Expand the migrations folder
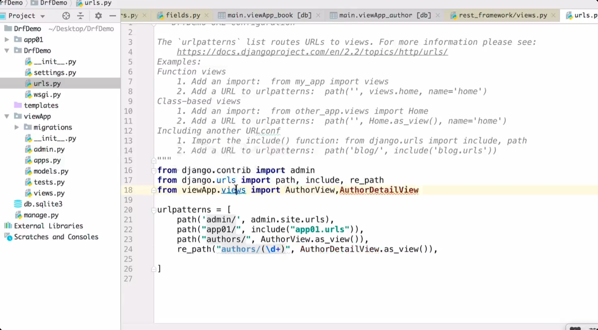Image resolution: width=598 pixels, height=330 pixels. pos(16,127)
